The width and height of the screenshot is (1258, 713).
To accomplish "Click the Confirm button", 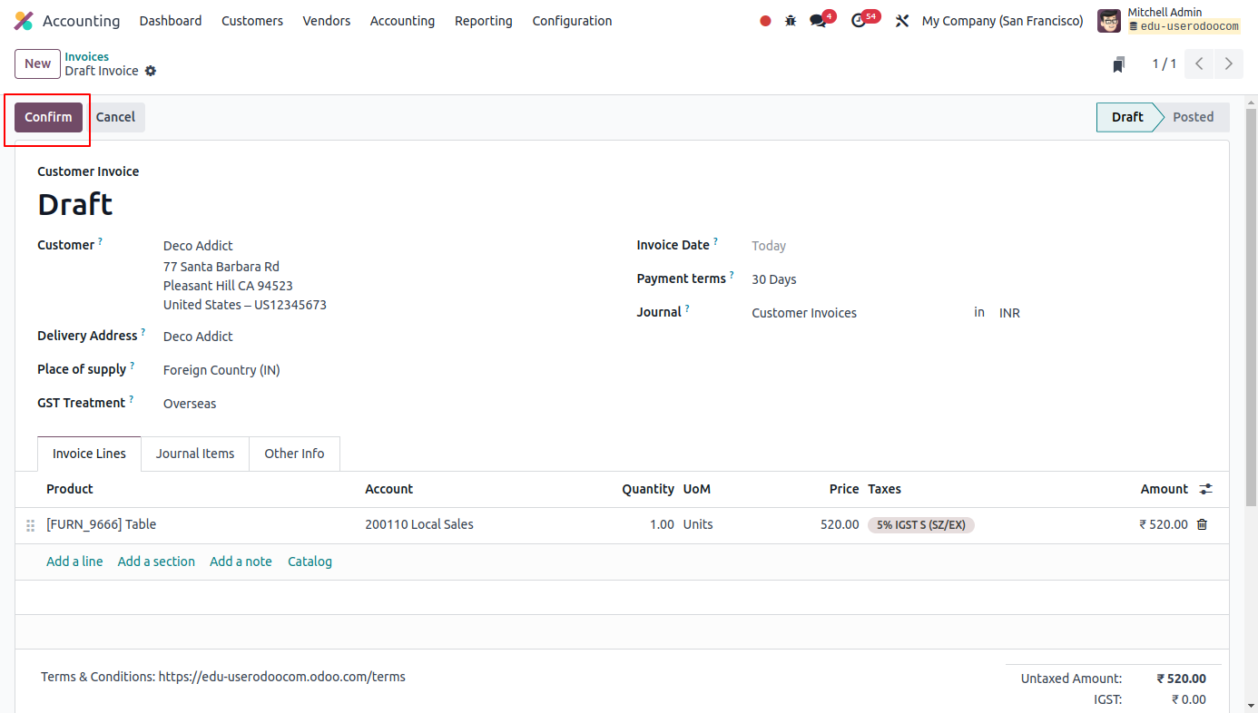I will [x=47, y=116].
